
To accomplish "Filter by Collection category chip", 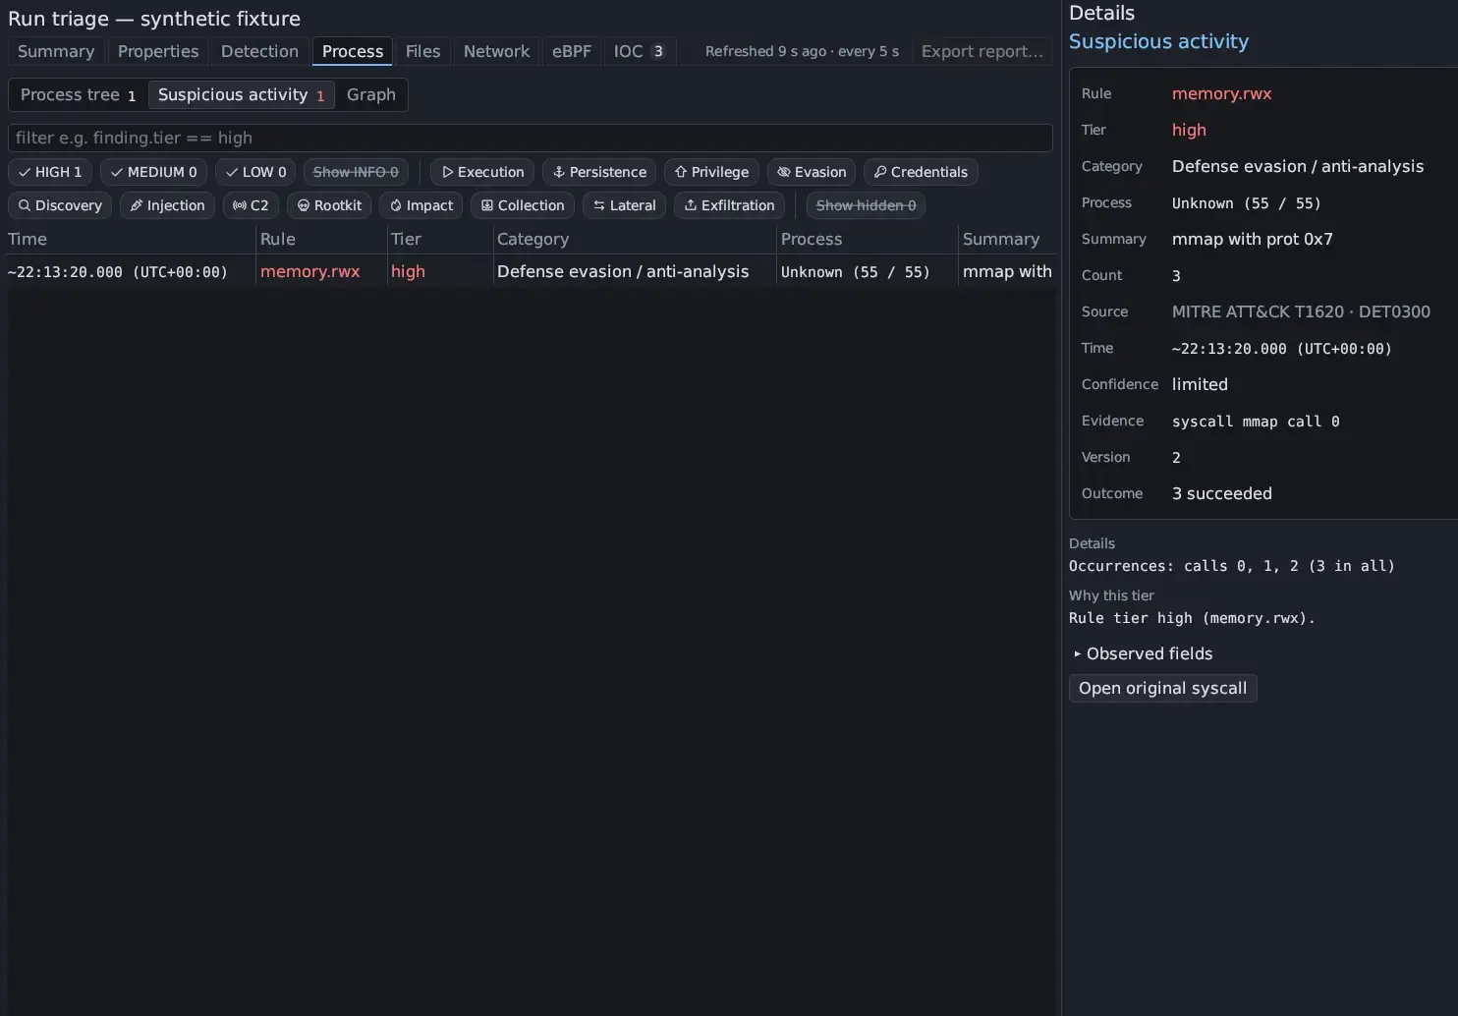I will [x=523, y=205].
